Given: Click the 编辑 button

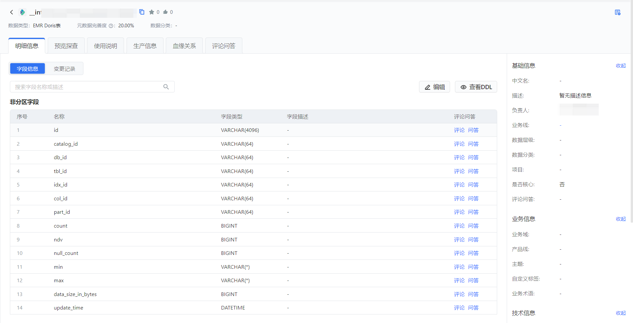Looking at the screenshot, I should coord(435,87).
